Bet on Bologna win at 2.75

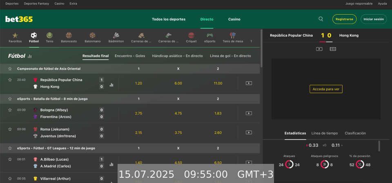(x=138, y=113)
